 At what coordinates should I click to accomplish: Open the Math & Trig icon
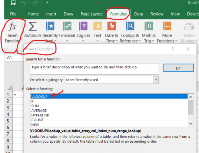point(149,26)
